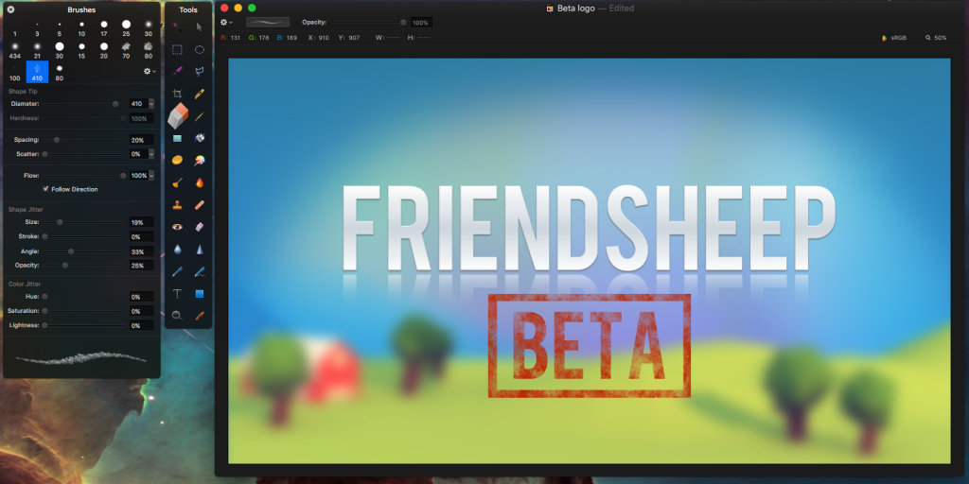This screenshot has height=484, width=969.
Task: Click the Hue jitter slider
Action: [84, 296]
